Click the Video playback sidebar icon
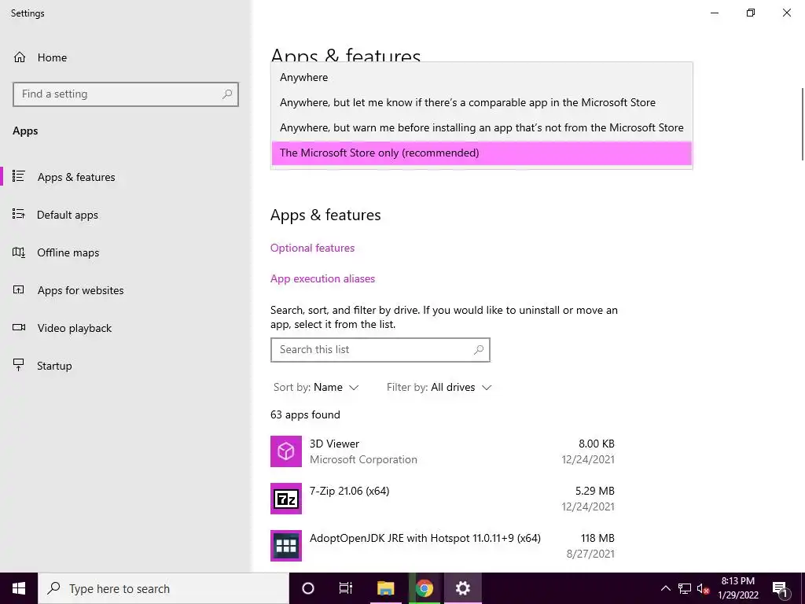805x604 pixels. tap(19, 328)
